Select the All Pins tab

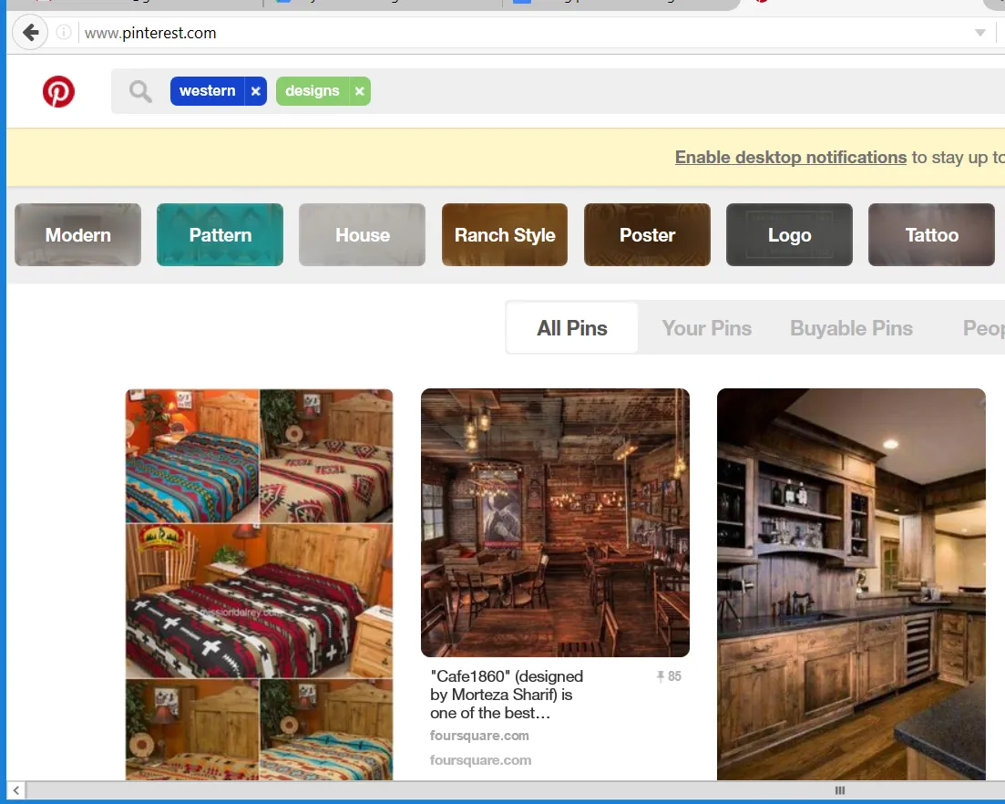(x=571, y=328)
